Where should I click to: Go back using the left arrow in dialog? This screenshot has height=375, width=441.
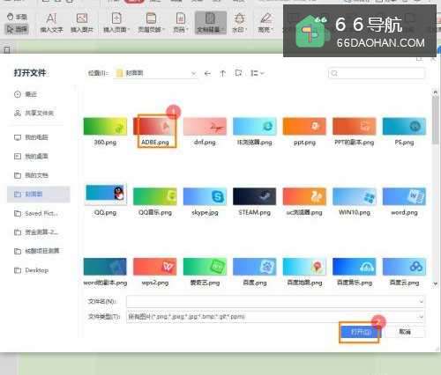(x=207, y=73)
